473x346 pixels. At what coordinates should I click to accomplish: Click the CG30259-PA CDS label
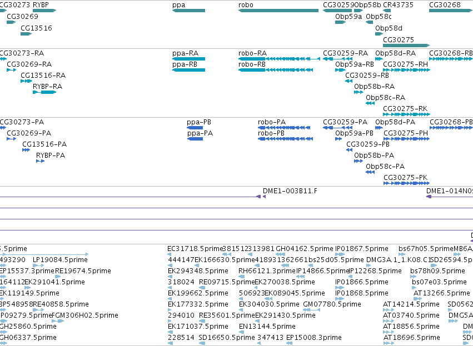(345, 122)
